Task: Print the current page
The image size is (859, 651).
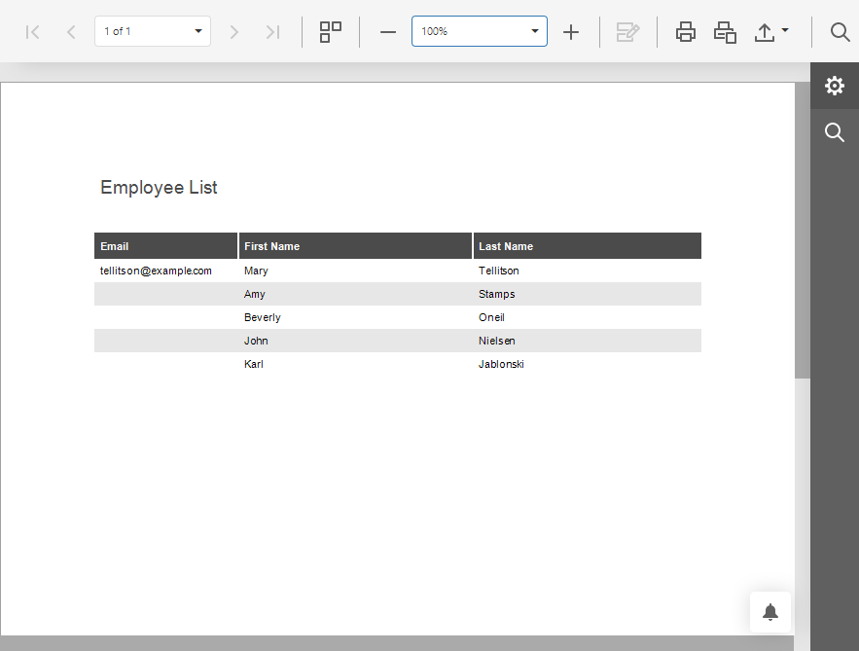Action: [x=725, y=32]
